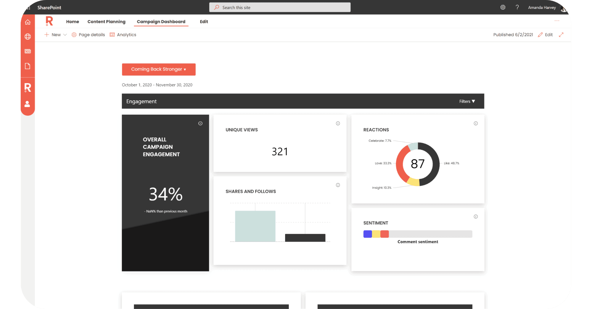This screenshot has width=592, height=309.
Task: Show info for the Reactions card
Action: [476, 123]
